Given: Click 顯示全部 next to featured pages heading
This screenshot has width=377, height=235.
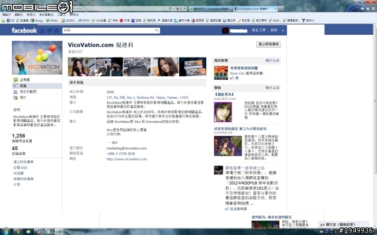Looking at the screenshot, I should click(x=272, y=61).
